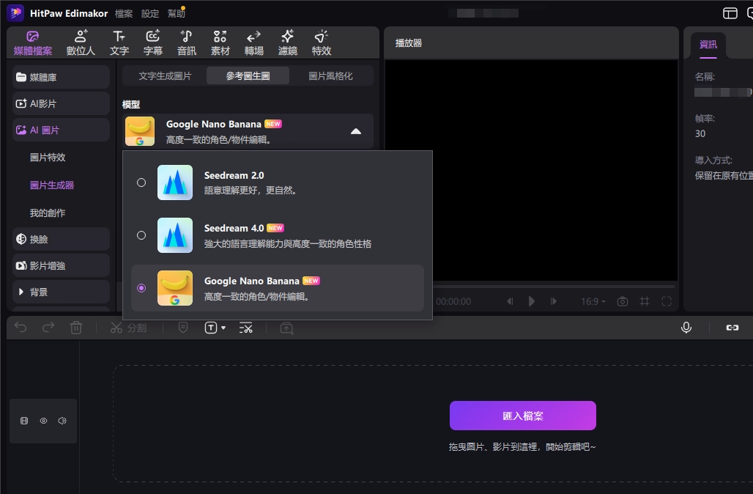
Task: Choose the Google Nano Banana model option
Action: (141, 288)
